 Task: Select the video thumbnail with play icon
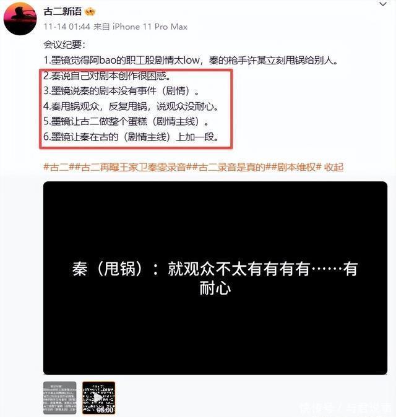point(98,398)
